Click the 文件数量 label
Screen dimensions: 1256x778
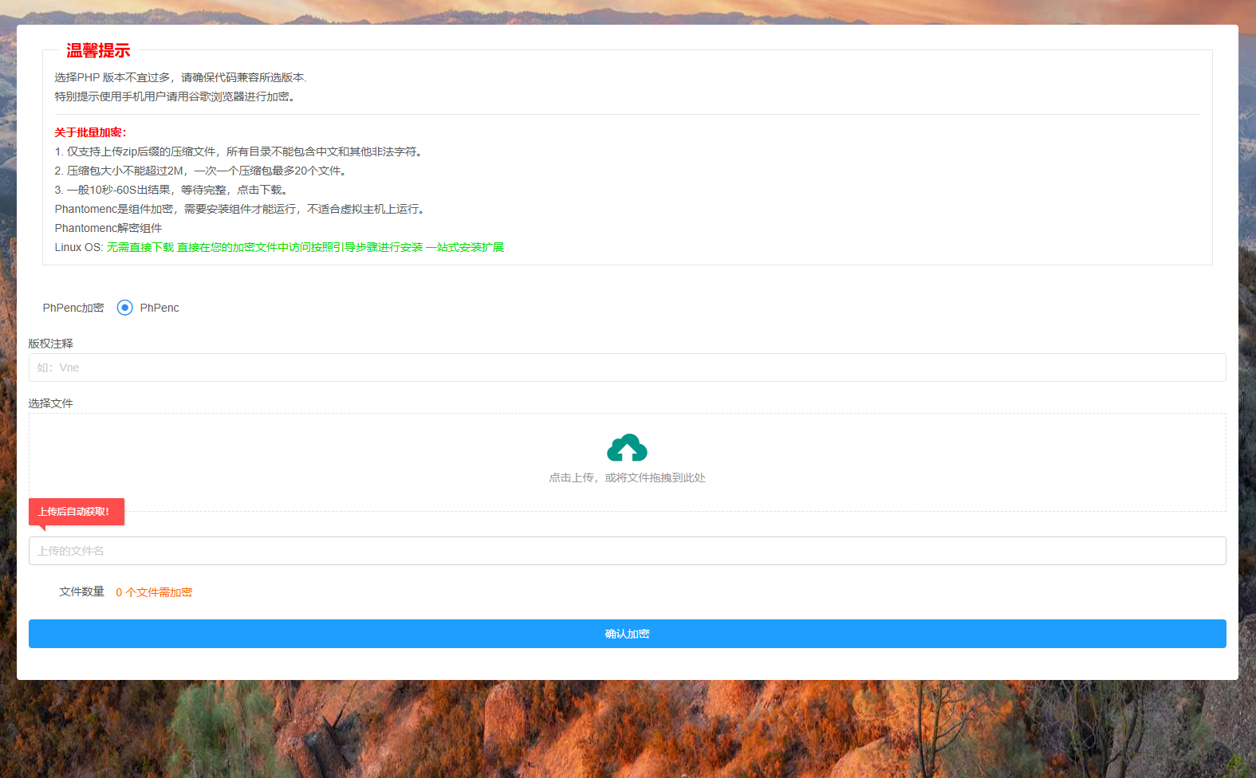click(x=82, y=591)
